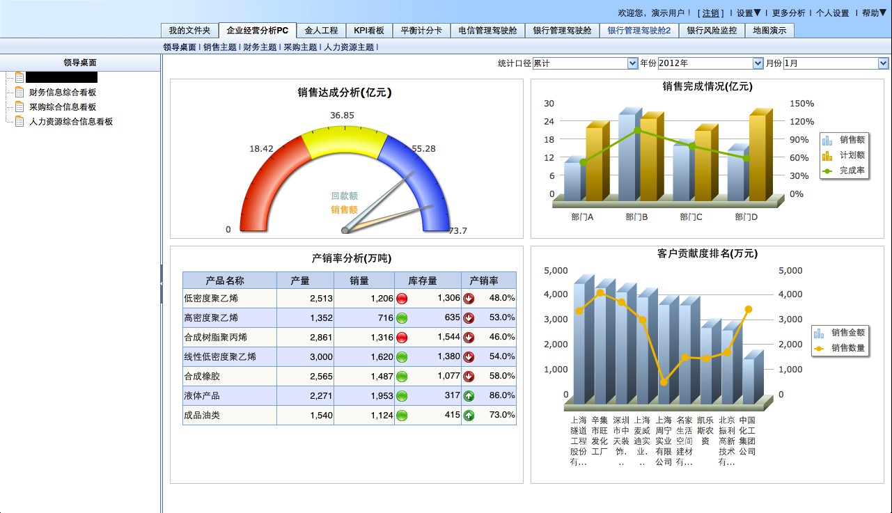
Task: Switch to the 平衡计分卡 tab
Action: (x=421, y=31)
